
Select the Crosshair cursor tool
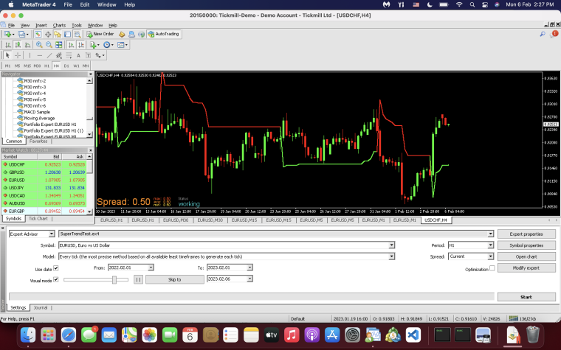tap(18, 55)
